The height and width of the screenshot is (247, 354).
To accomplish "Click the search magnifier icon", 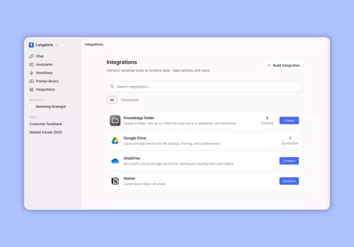I will pos(112,87).
